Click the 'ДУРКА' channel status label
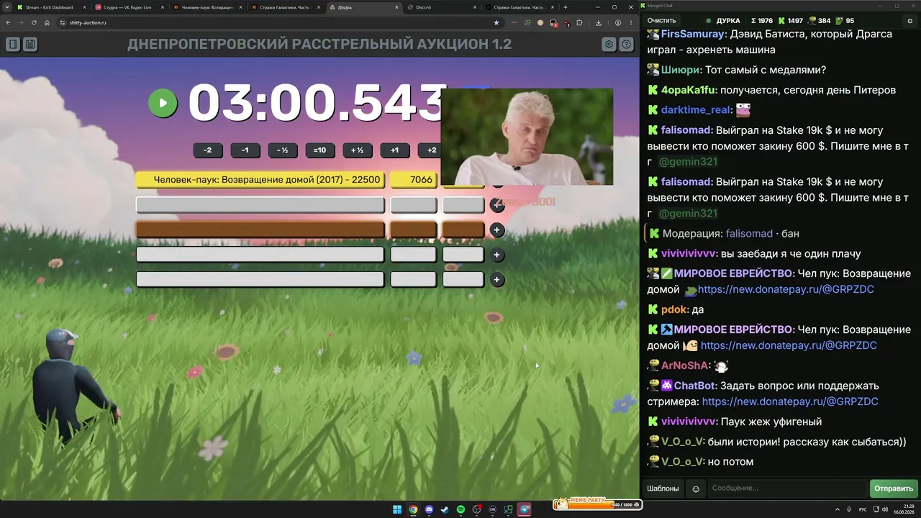 click(728, 21)
